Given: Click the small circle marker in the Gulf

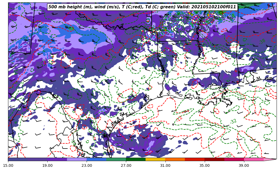Looking at the screenshot, I should [x=173, y=124].
